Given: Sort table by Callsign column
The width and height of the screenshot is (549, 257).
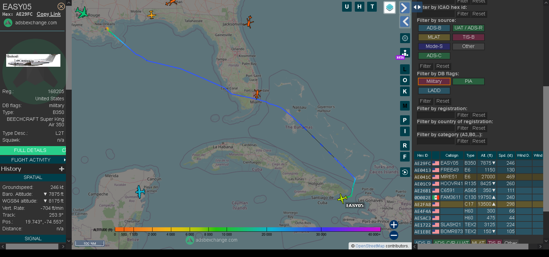Looking at the screenshot, I should [452, 155].
